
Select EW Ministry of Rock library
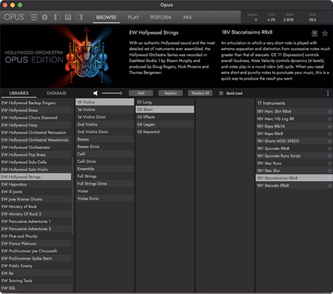(36, 207)
